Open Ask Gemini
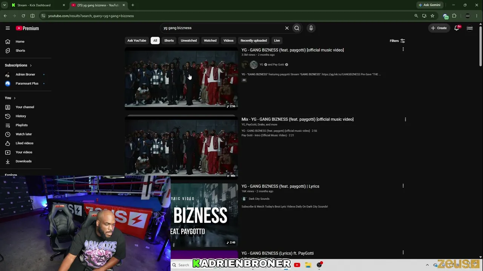Image resolution: width=483 pixels, height=271 pixels. pos(429,5)
